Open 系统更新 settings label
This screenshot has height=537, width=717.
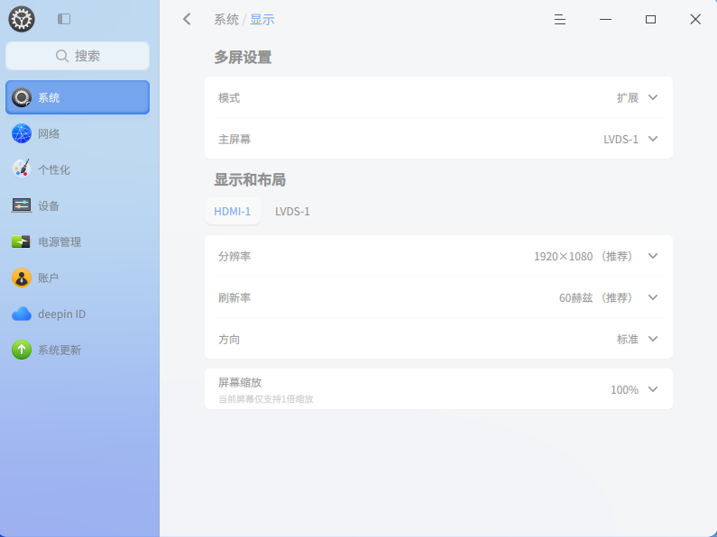(60, 350)
